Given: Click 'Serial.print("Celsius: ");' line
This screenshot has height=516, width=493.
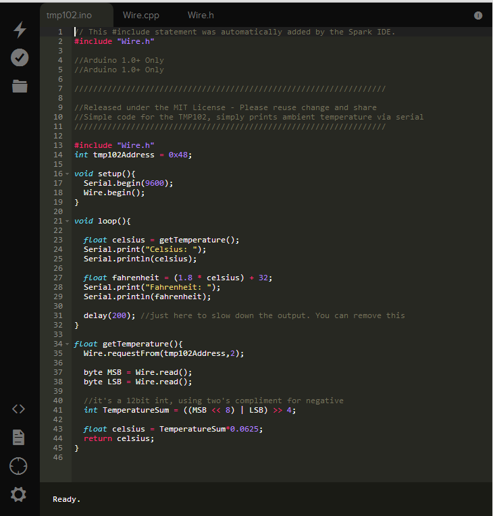Looking at the screenshot, I should (x=145, y=249).
